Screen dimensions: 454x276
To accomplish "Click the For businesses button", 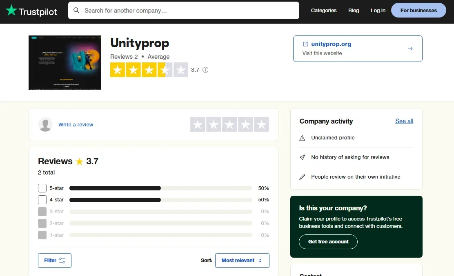I will point(418,11).
